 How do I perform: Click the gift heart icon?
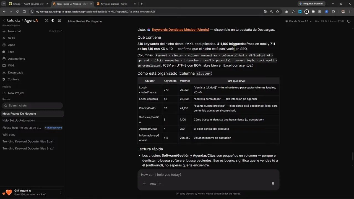7,192
